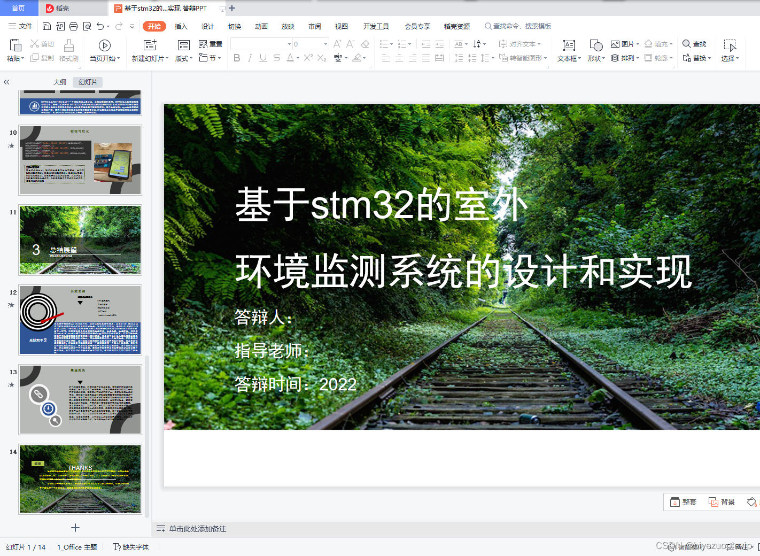Open the Align Text (对齐文本) dropdown
The width and height of the screenshot is (760, 556).
click(519, 44)
